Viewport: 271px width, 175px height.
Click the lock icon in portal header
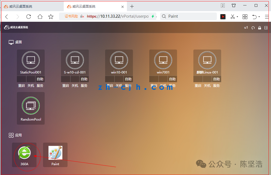coord(259,28)
